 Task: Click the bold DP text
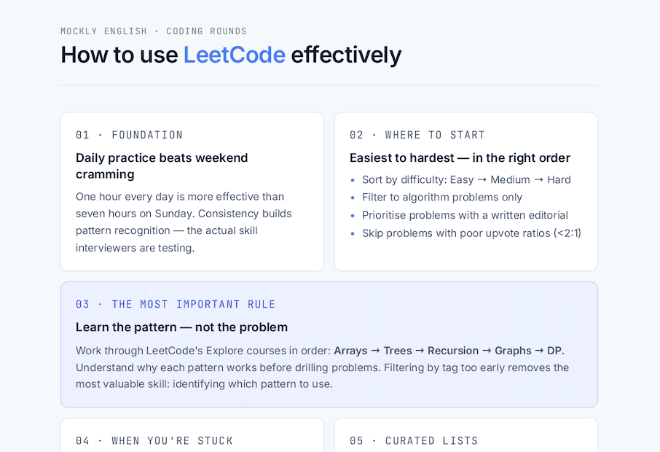click(x=556, y=351)
